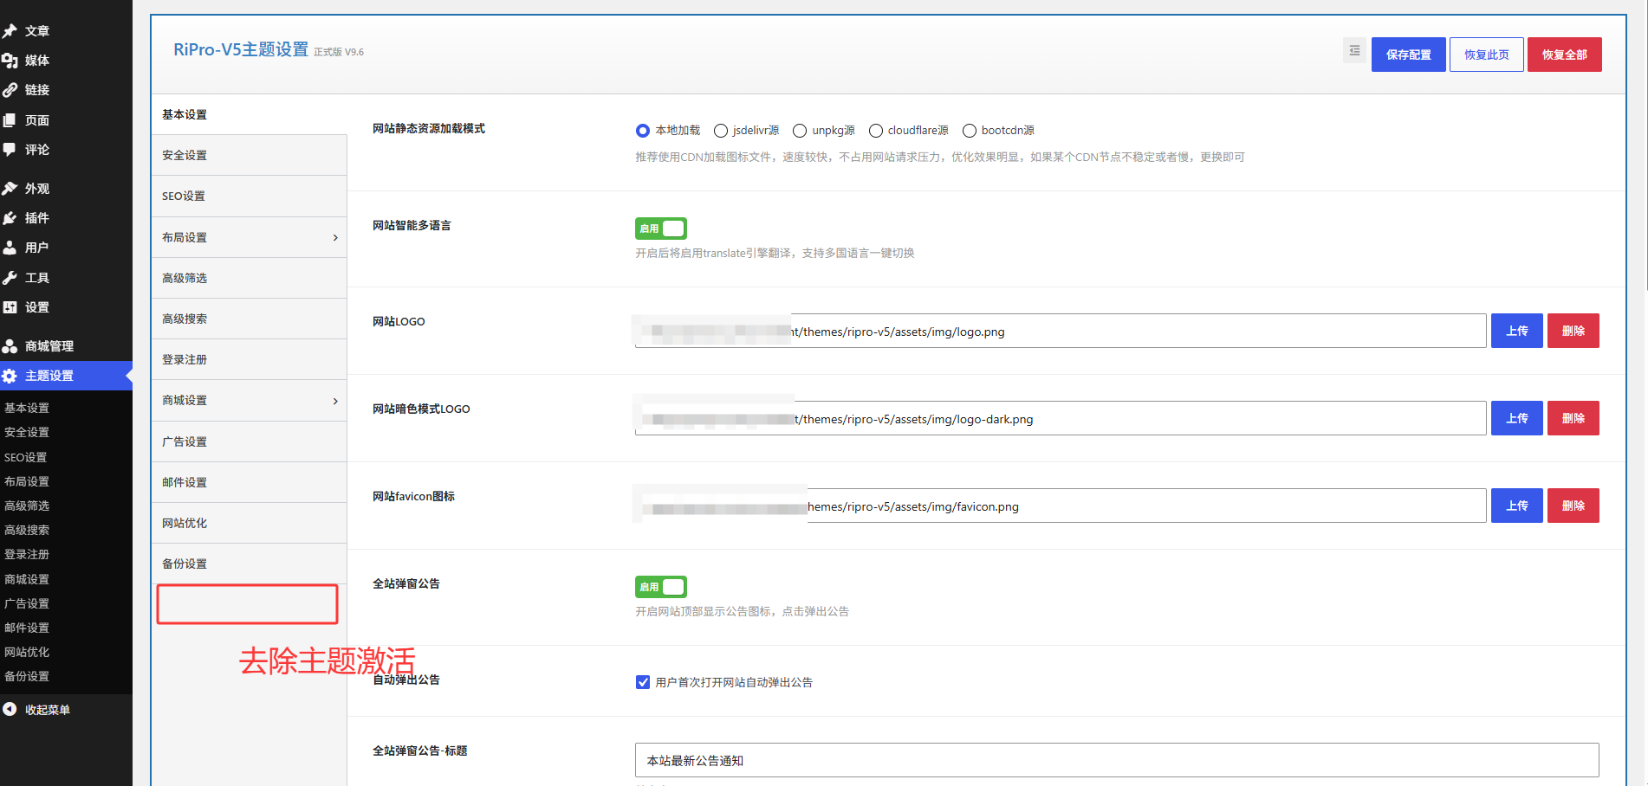Open 商城设置 in the dark admin submenu
The width and height of the screenshot is (1648, 786).
coord(27,579)
